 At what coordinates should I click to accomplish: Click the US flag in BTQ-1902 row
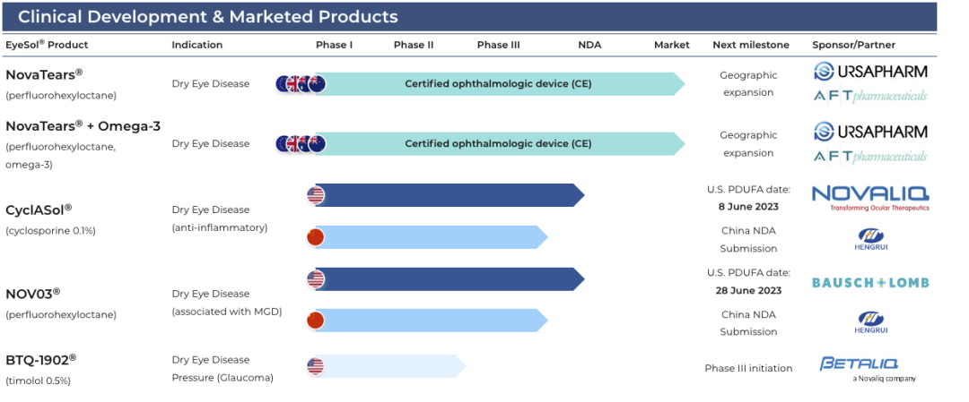click(x=316, y=365)
